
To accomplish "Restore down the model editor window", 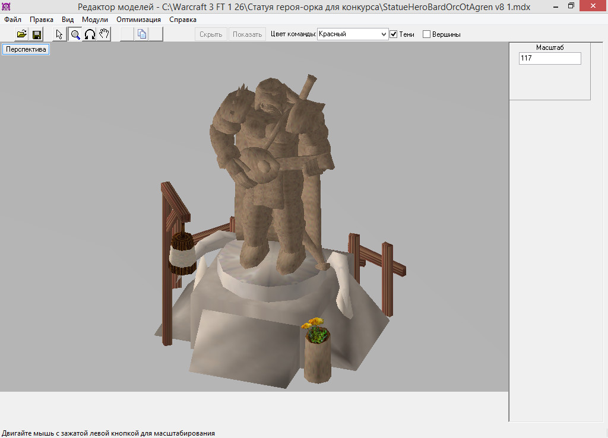I will (x=571, y=6).
